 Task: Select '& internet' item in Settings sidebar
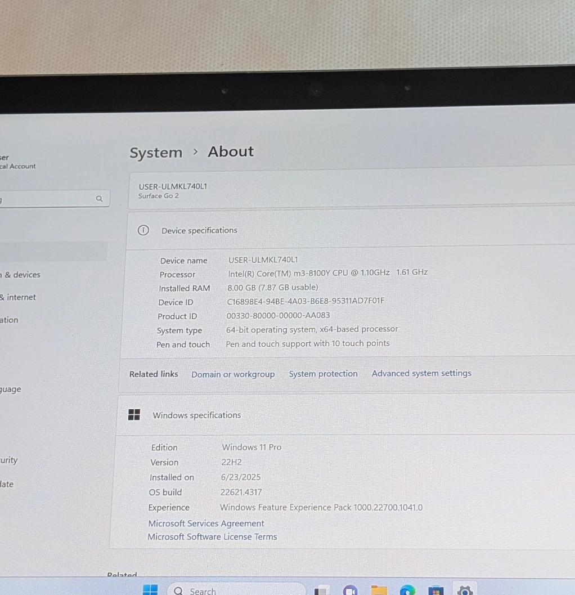click(x=18, y=297)
